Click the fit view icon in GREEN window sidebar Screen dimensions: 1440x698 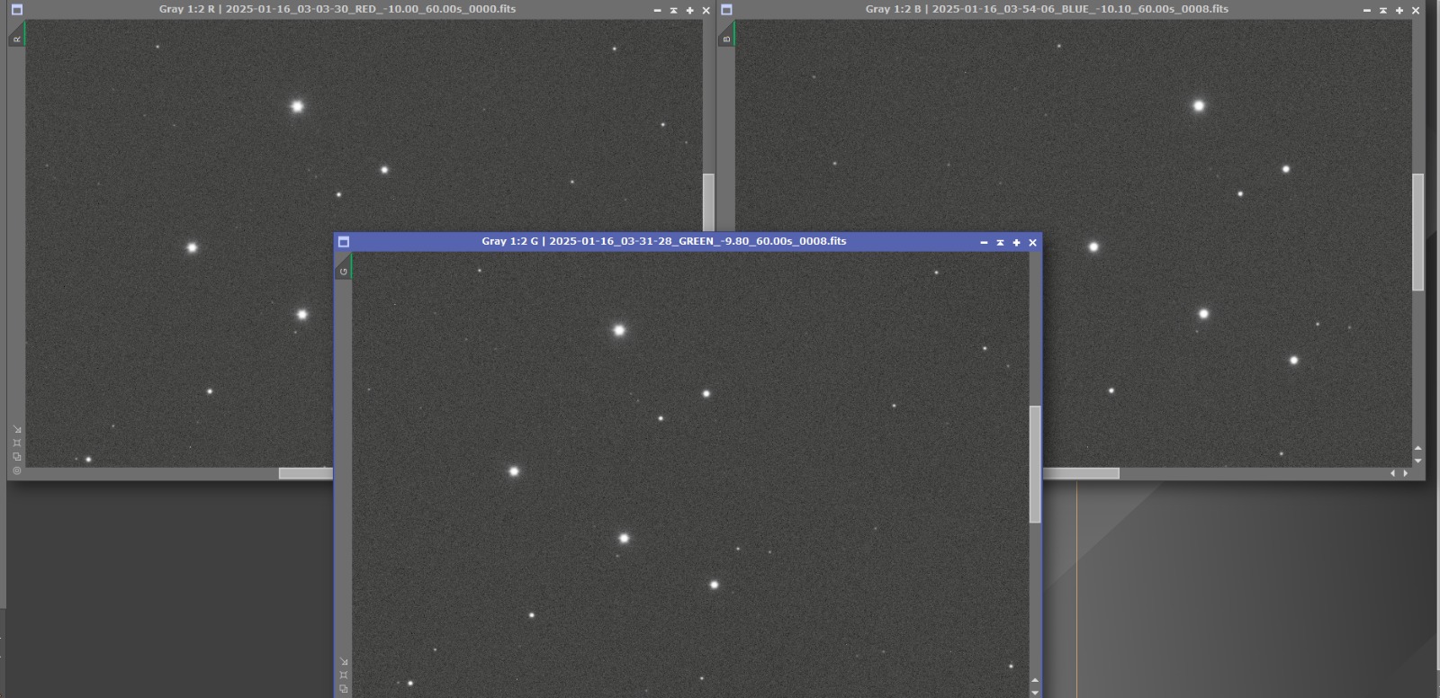(343, 676)
